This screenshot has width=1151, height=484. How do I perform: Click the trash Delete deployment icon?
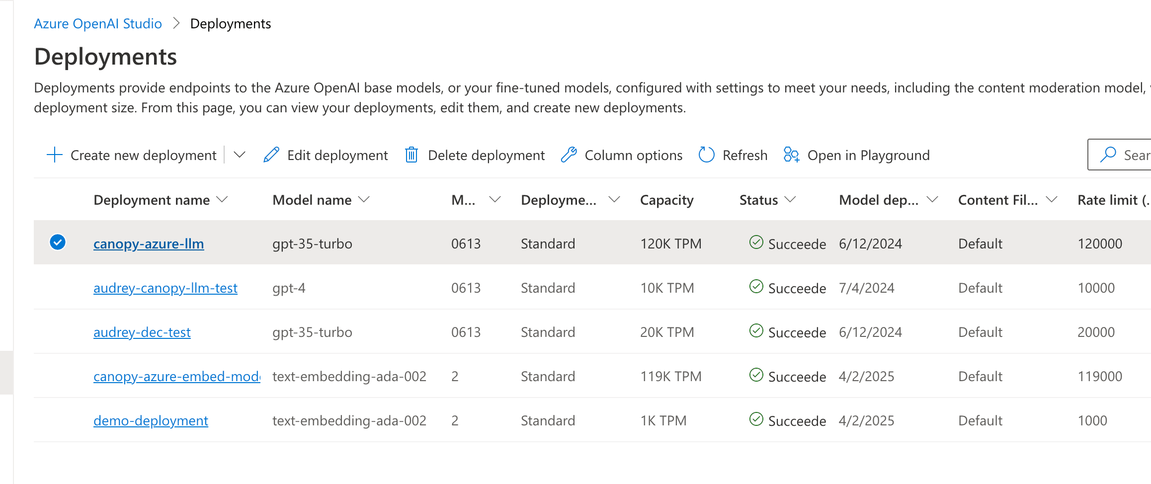coord(411,155)
